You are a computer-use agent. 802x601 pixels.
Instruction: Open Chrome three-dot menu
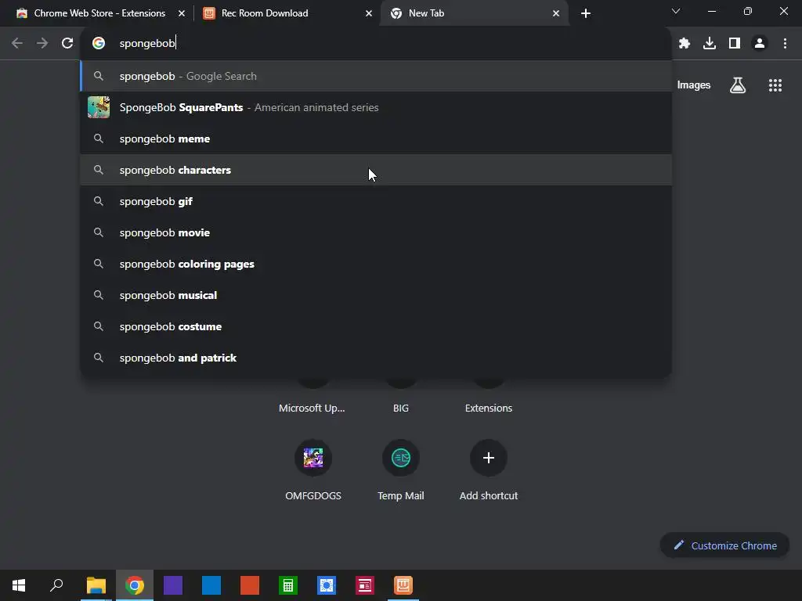point(785,44)
